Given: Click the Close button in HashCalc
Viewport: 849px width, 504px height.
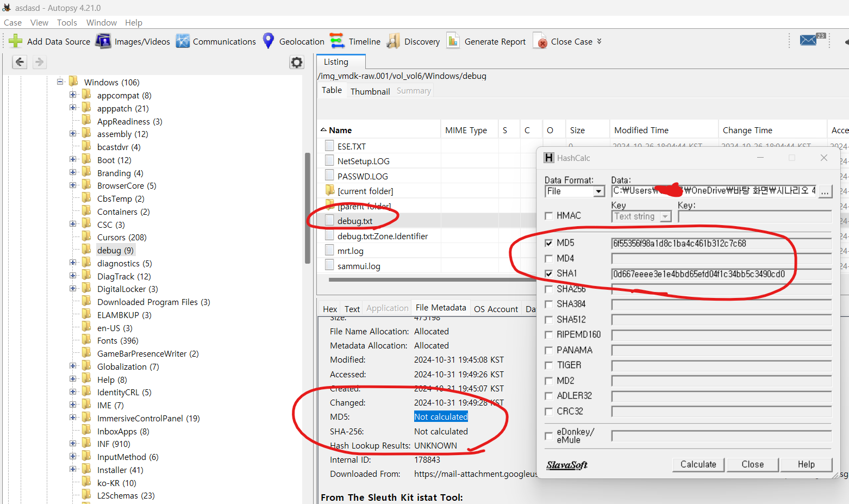Looking at the screenshot, I should click(x=753, y=464).
